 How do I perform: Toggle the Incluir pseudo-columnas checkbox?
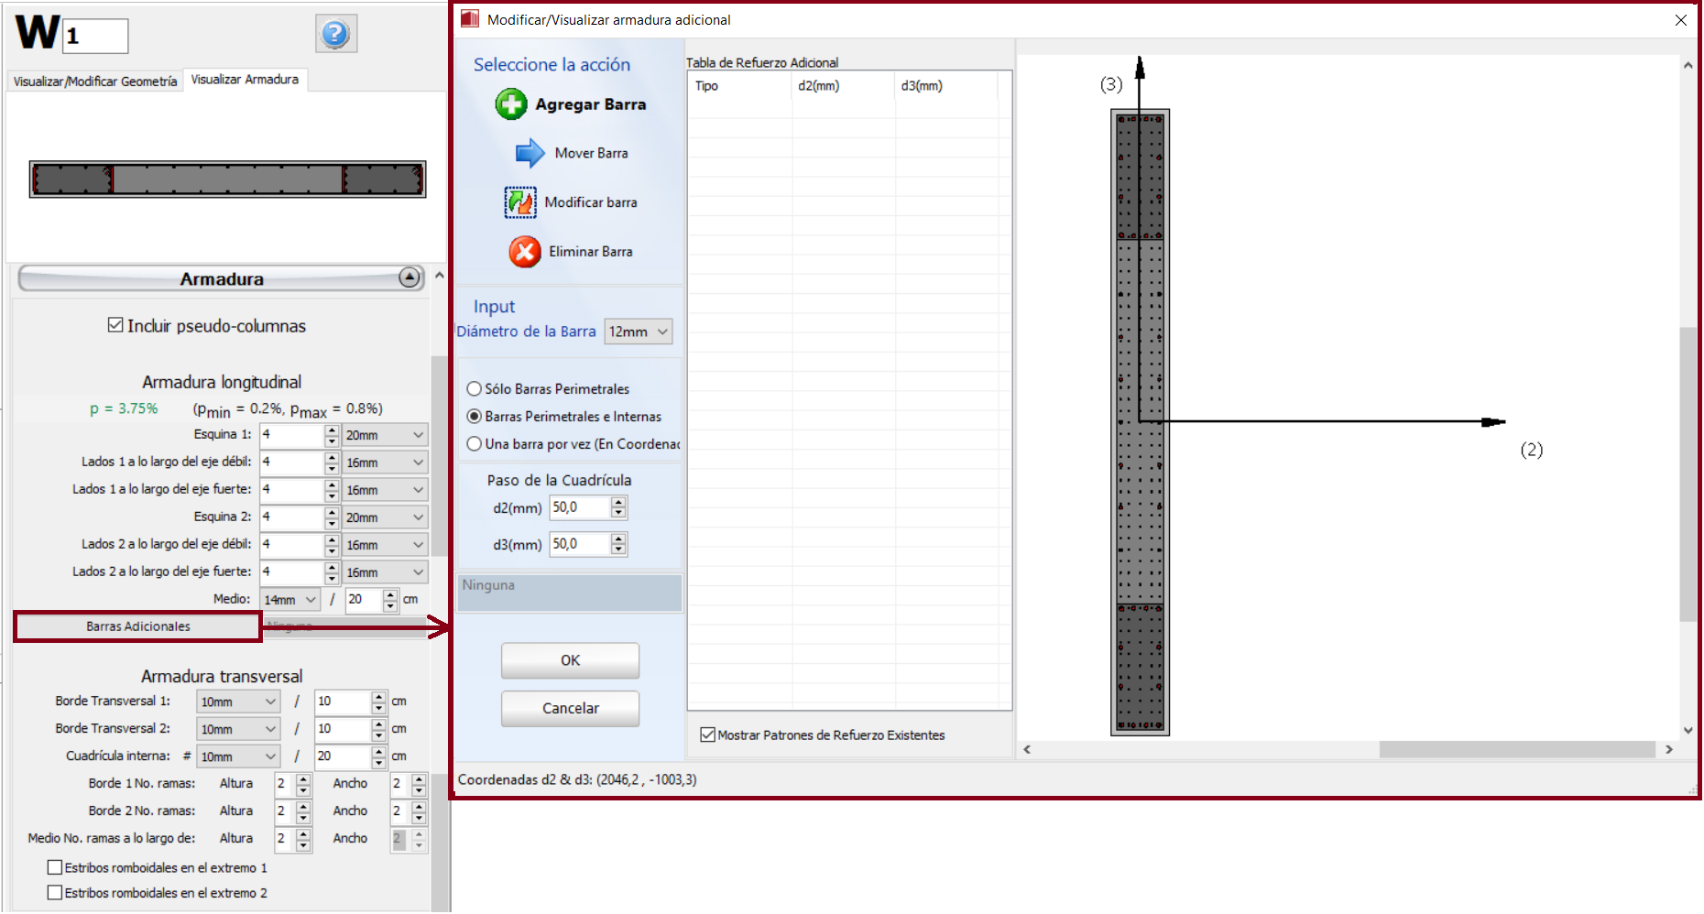point(115,325)
